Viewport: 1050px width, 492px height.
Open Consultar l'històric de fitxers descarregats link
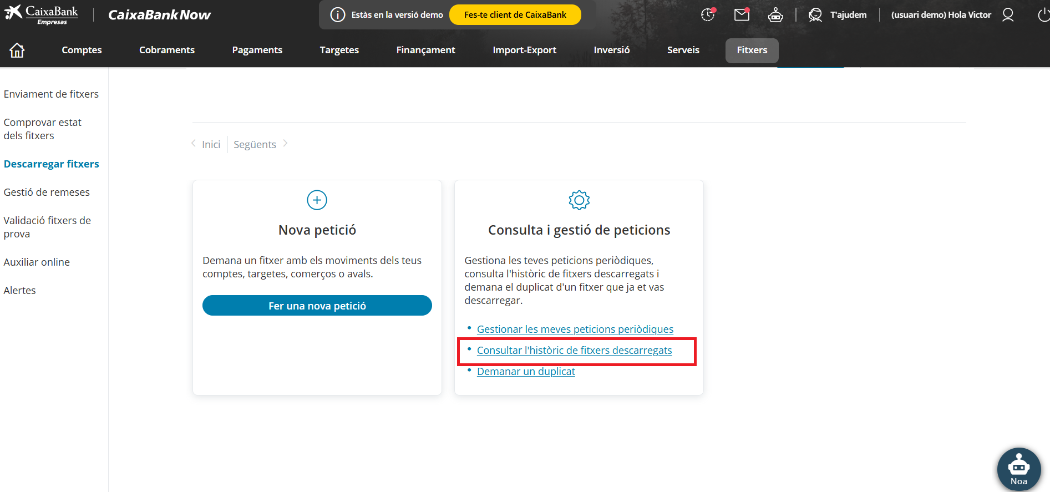pos(574,351)
